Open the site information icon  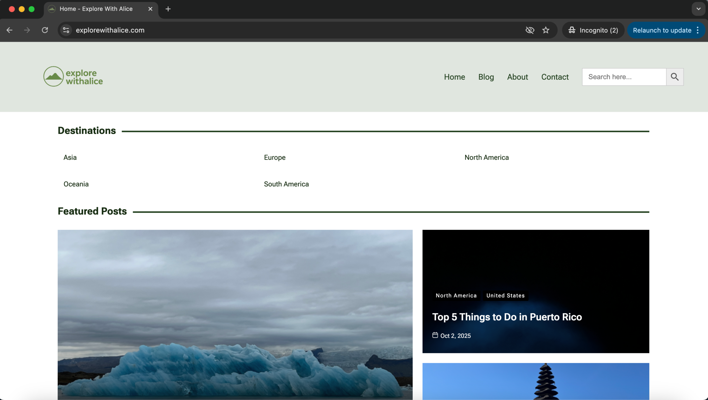66,30
